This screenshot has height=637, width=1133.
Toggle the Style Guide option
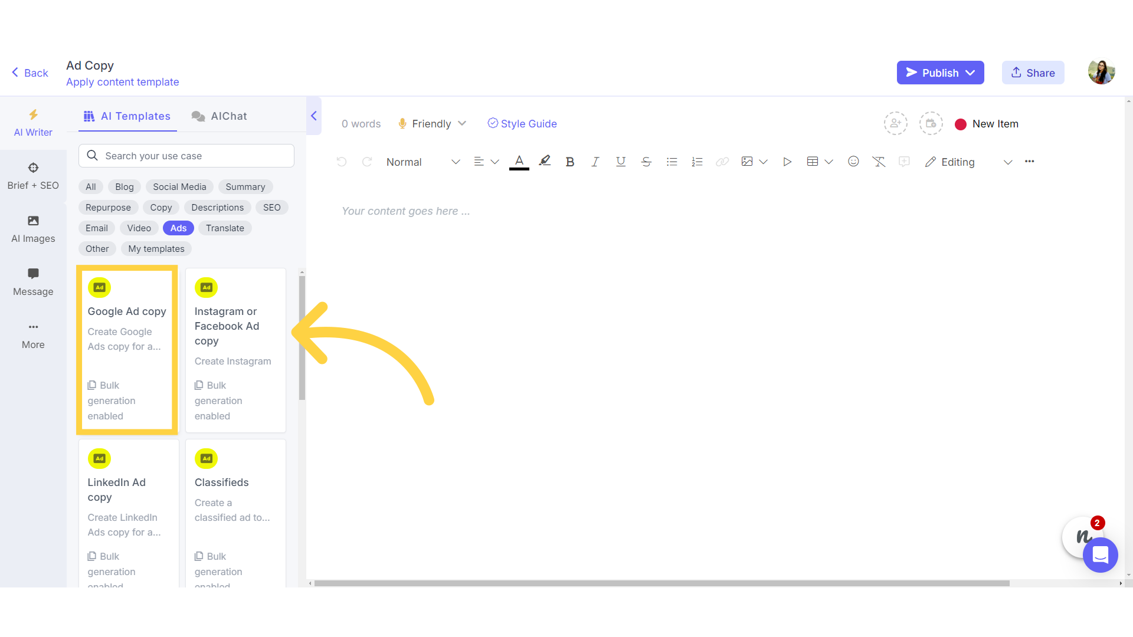(522, 124)
